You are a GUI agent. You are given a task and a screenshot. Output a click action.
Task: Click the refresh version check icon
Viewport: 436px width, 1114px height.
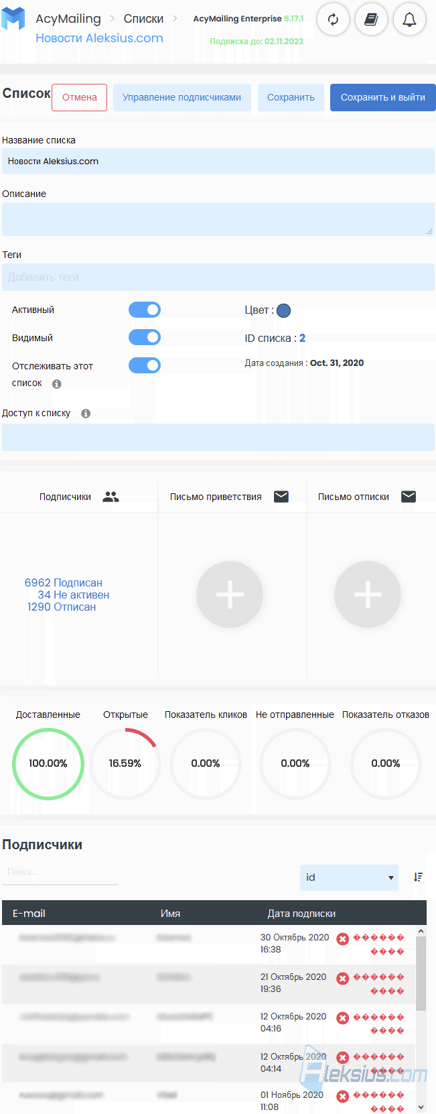(x=333, y=19)
